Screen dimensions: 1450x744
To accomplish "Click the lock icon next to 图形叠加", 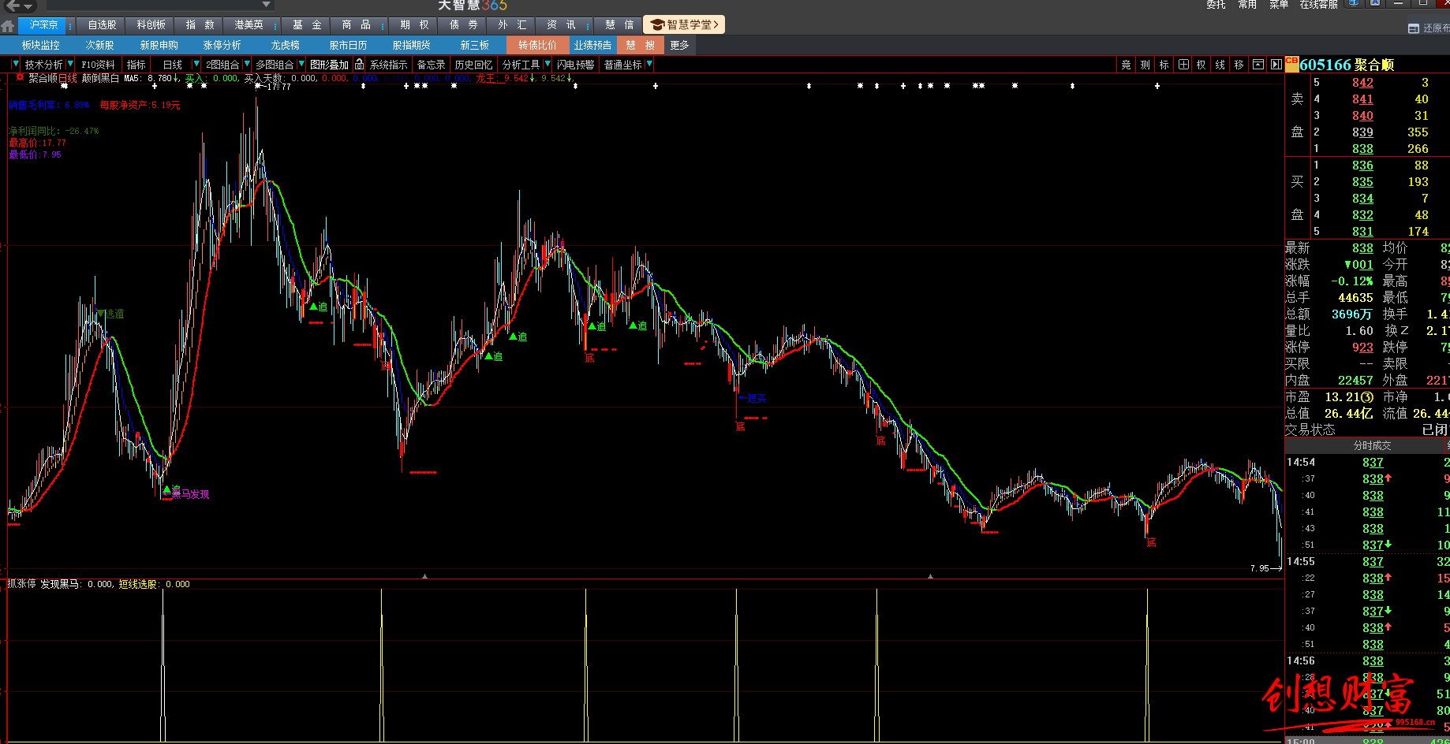I will [359, 65].
